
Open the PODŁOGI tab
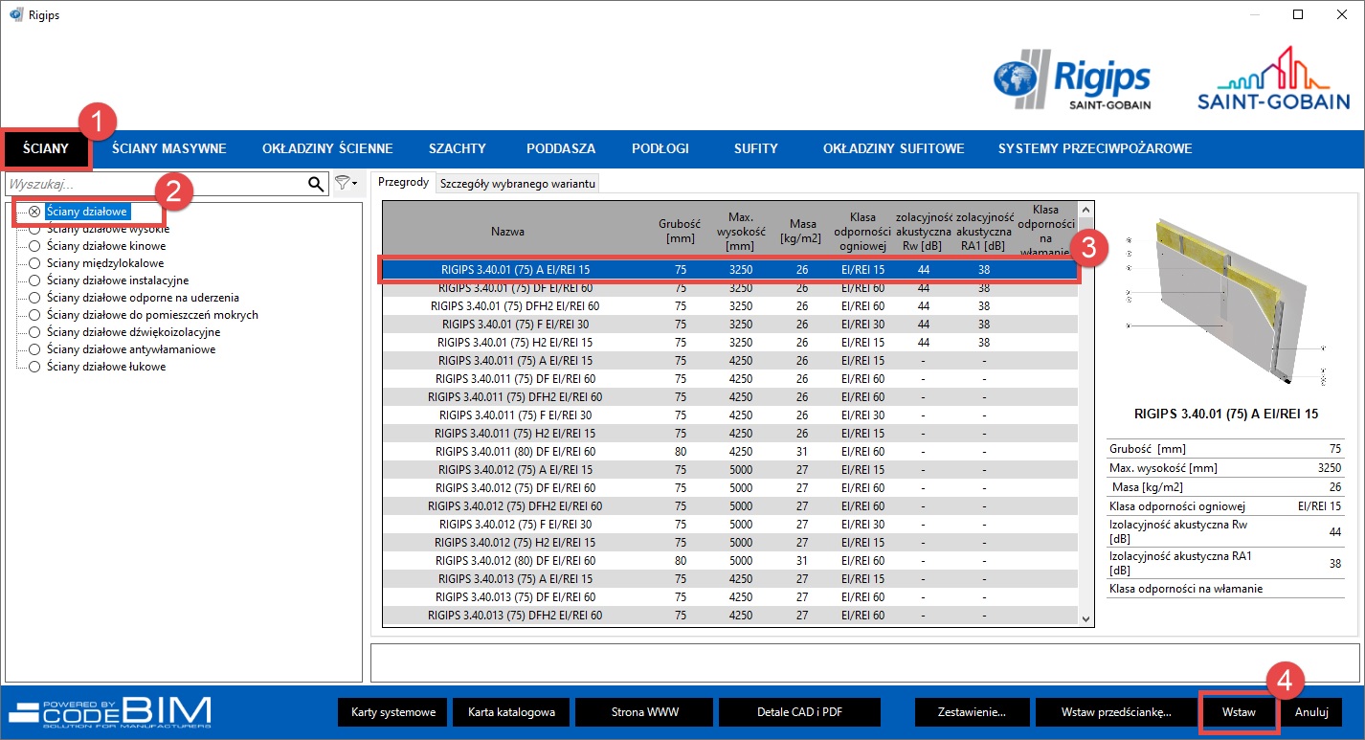[x=660, y=148]
